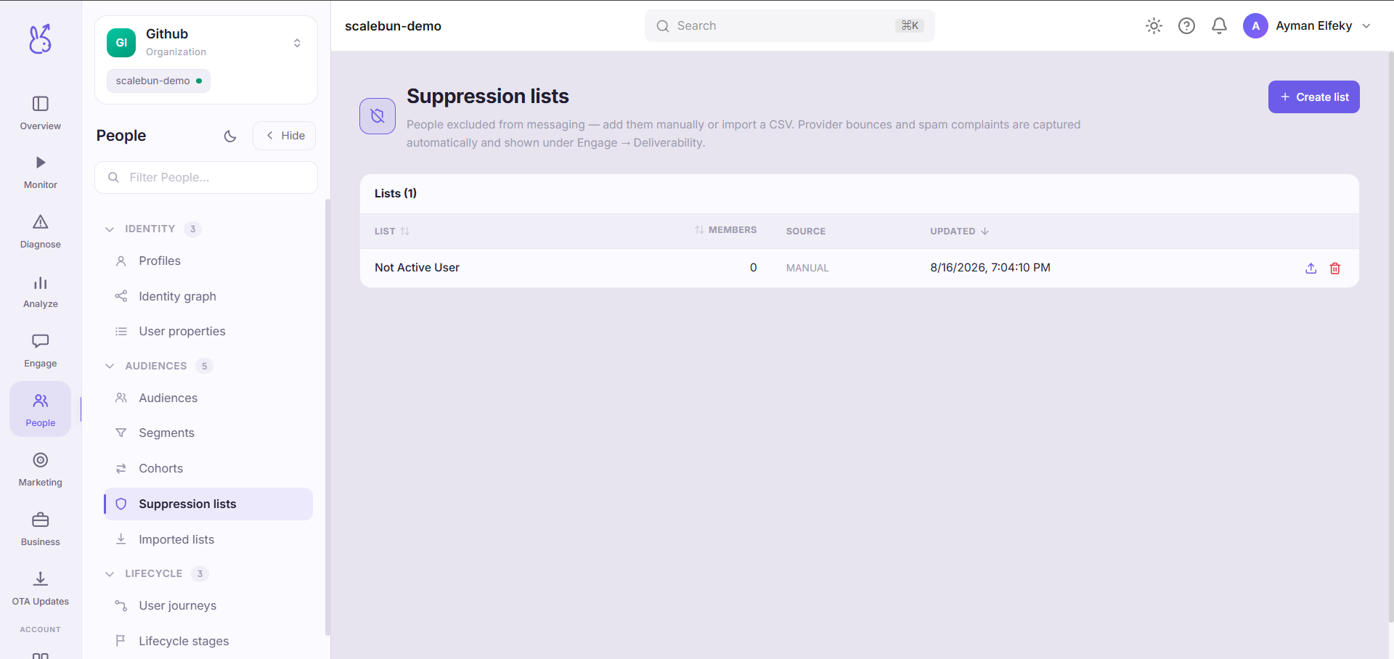Open the Ayman Elfeky account menu
The width and height of the screenshot is (1394, 659).
pyautogui.click(x=1307, y=26)
